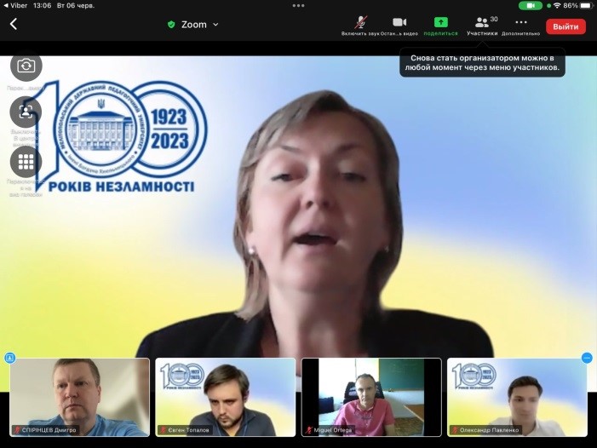The height and width of the screenshot is (448, 597).
Task: Open the grid view icon on the left
Action: click(26, 161)
